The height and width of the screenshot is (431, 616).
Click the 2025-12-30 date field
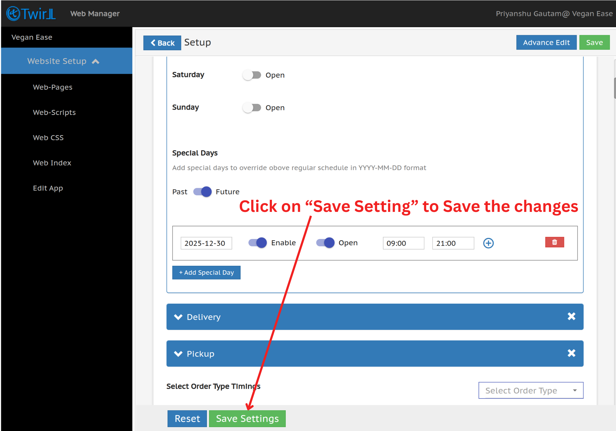click(206, 243)
